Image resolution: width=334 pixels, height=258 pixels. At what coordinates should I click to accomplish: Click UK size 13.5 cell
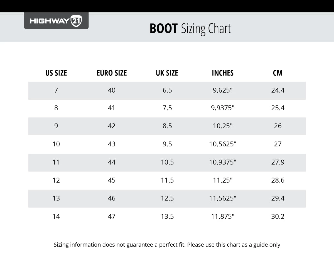tap(167, 217)
